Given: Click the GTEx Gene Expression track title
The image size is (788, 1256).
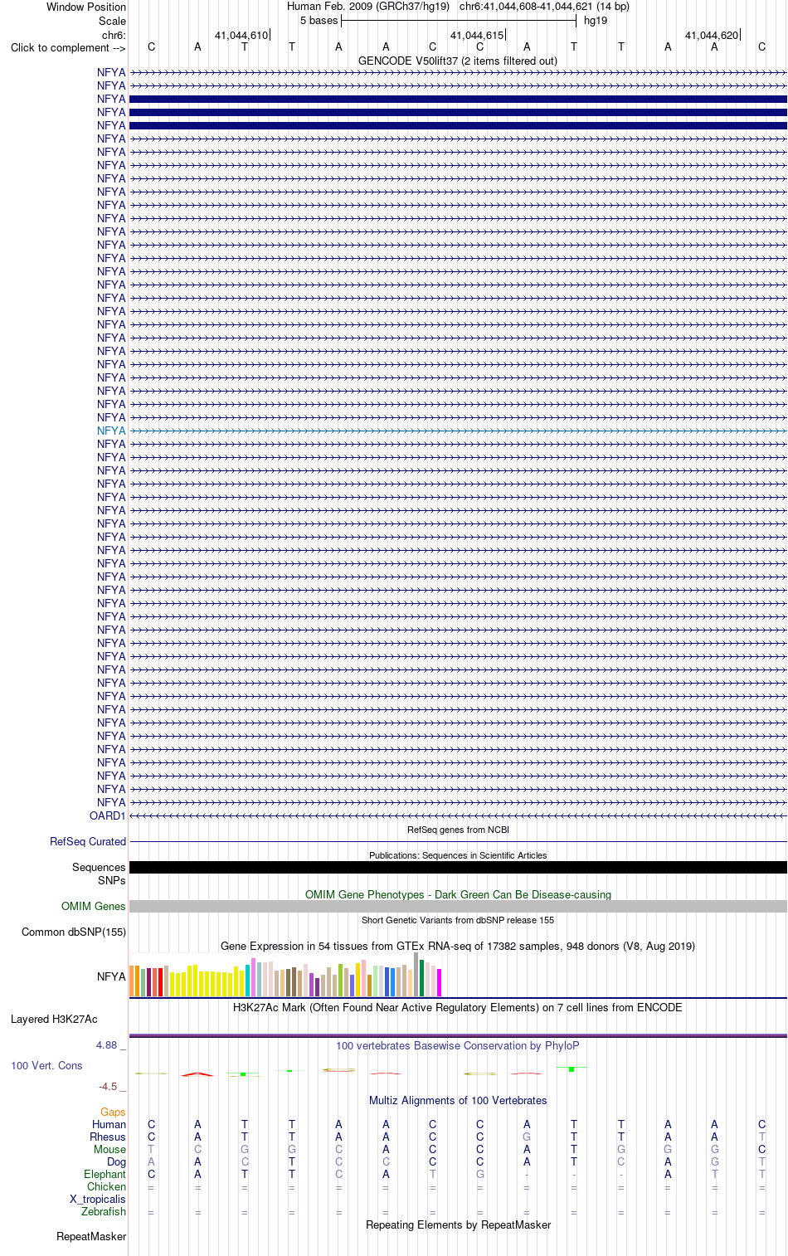Looking at the screenshot, I should point(458,946).
